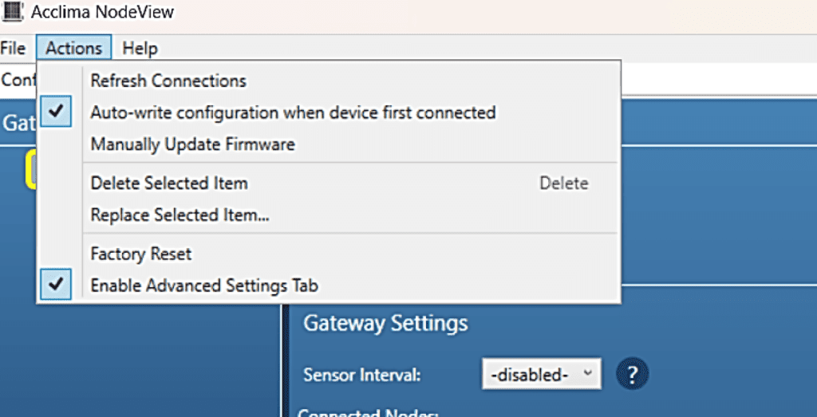817x417 pixels.
Task: Open the File menu
Action: pyautogui.click(x=13, y=49)
